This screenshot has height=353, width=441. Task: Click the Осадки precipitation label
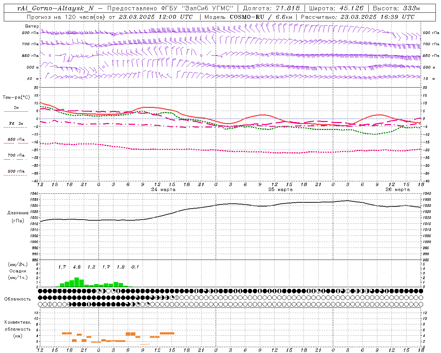[x=18, y=271]
